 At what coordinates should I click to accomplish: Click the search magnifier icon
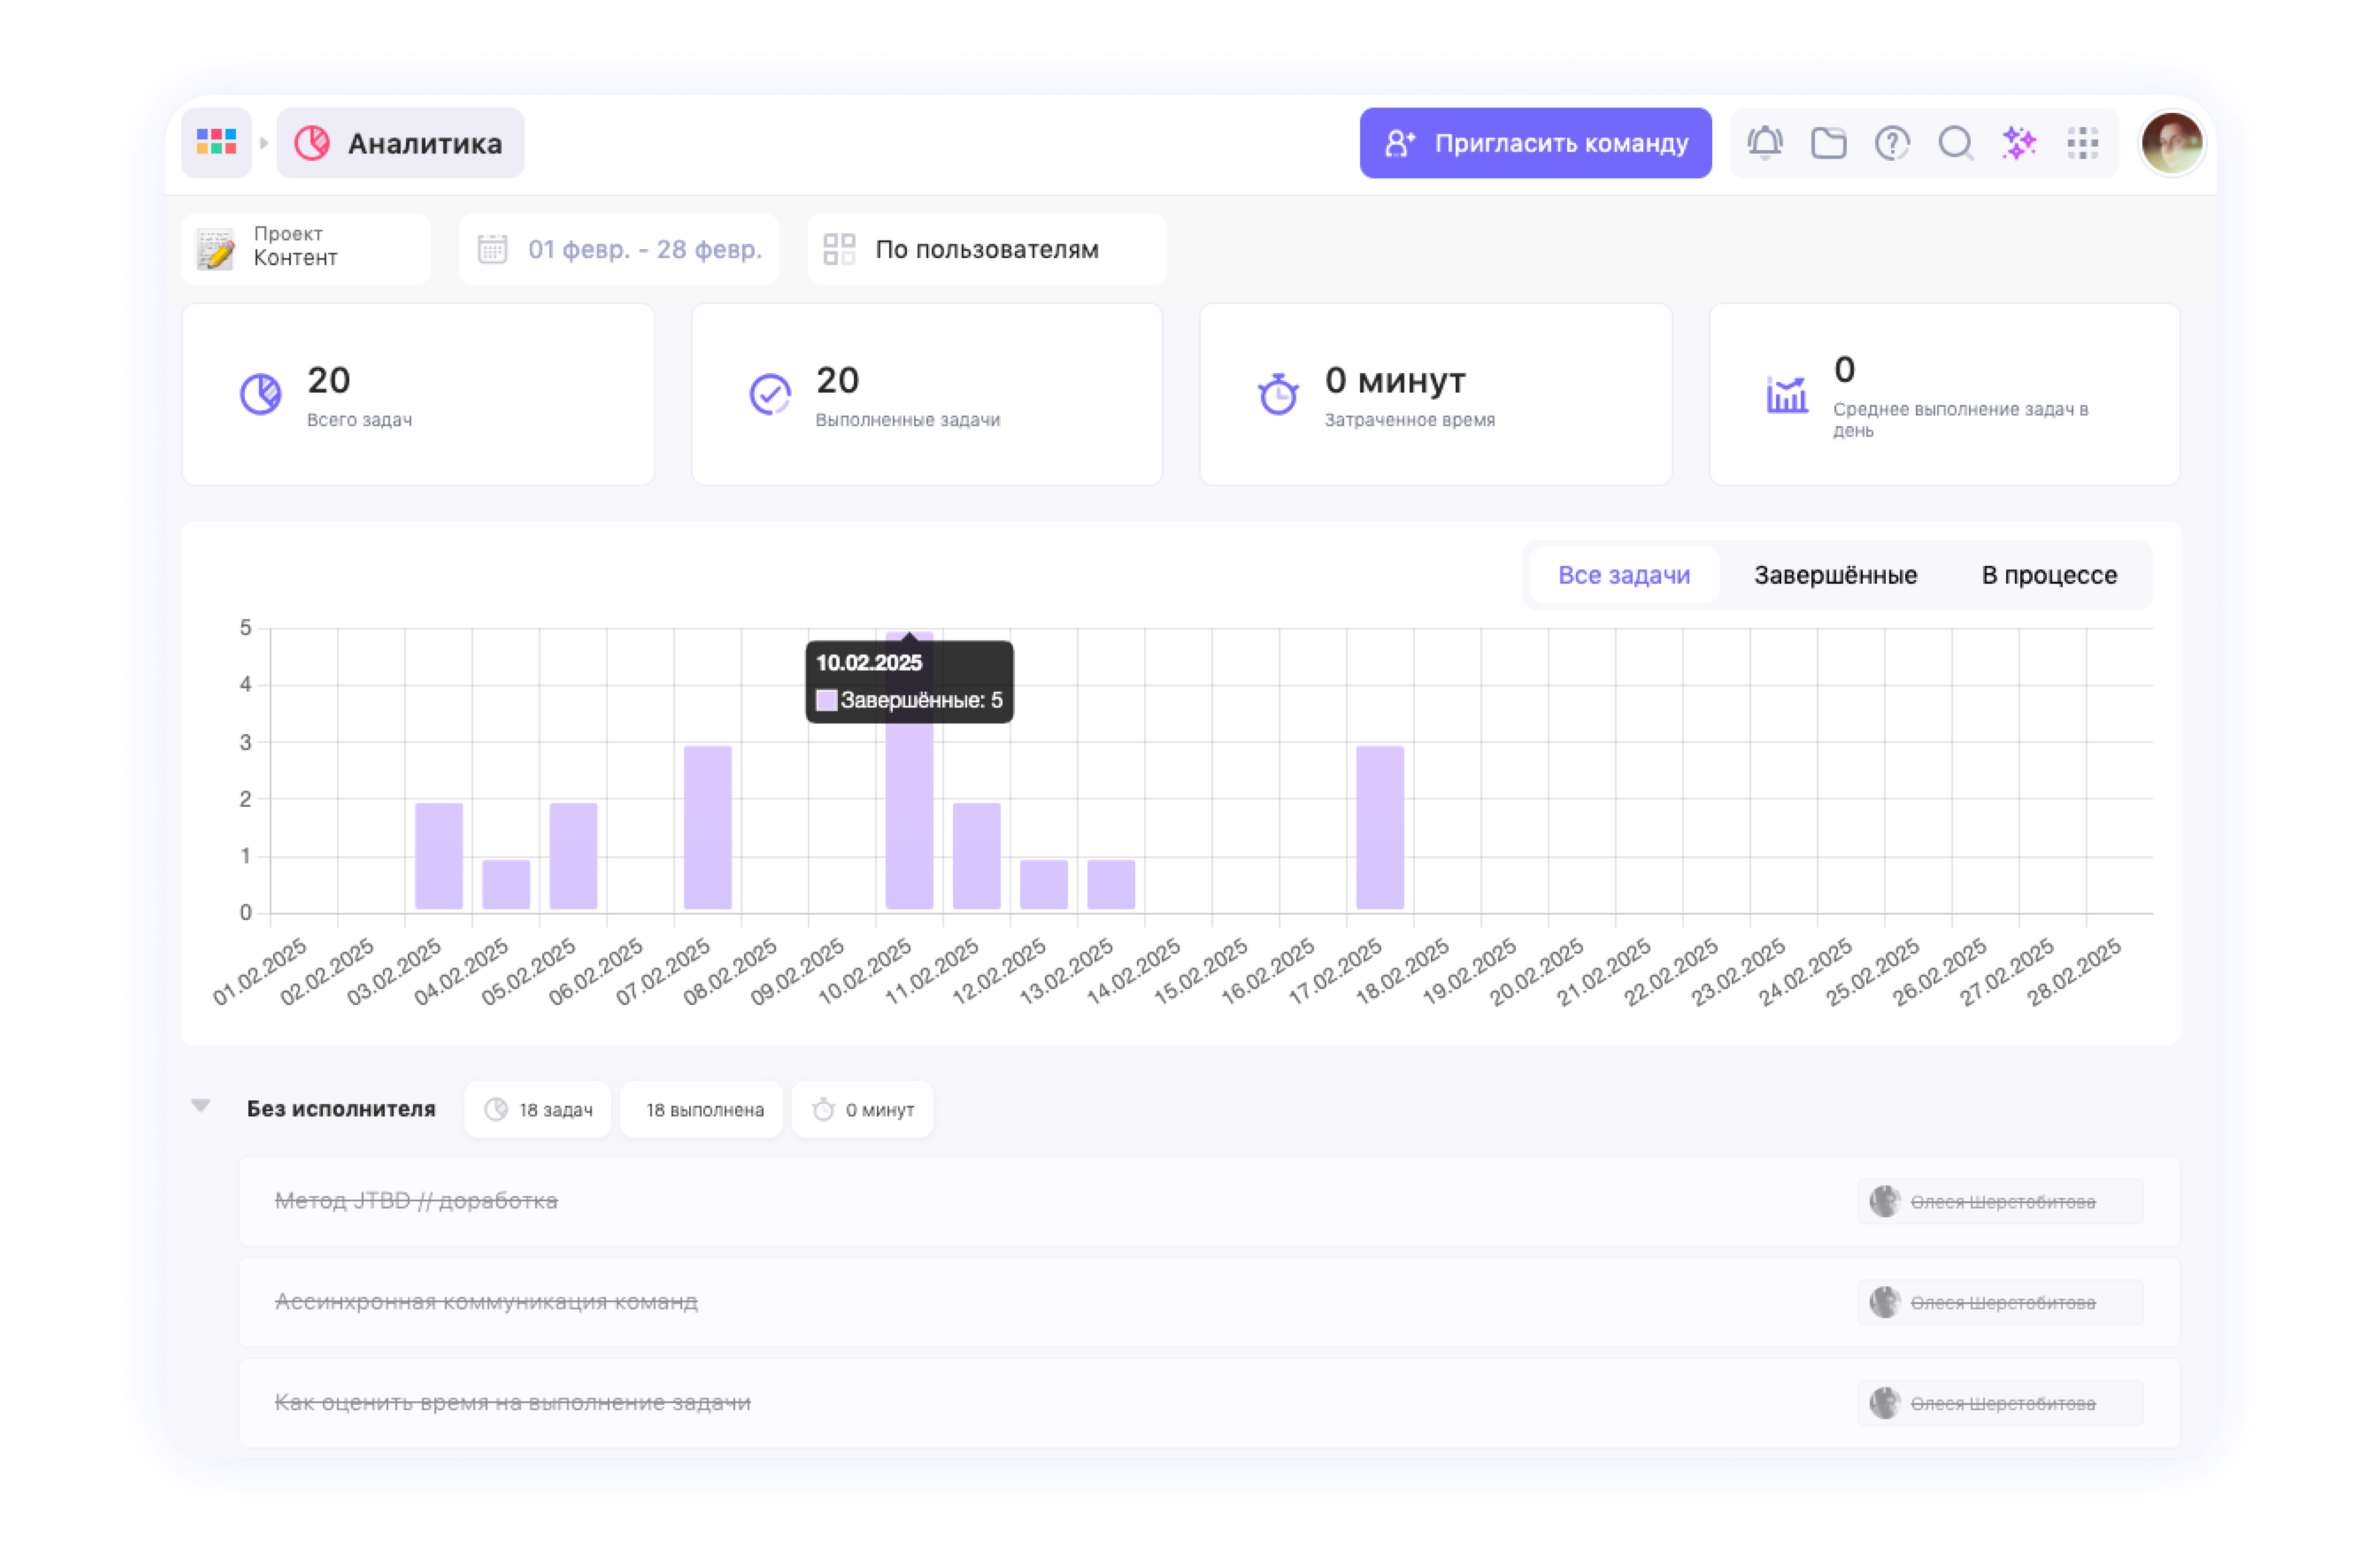[1955, 143]
